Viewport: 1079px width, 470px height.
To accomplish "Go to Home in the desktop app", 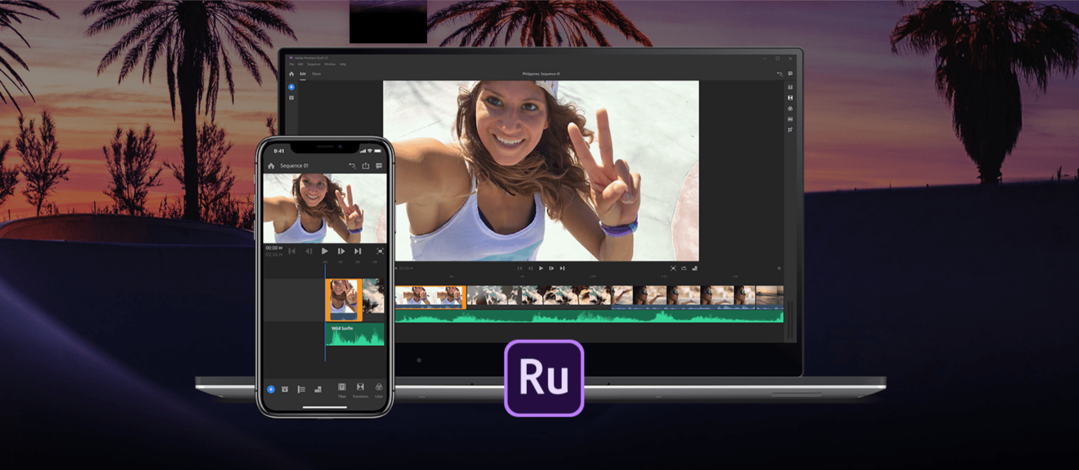I will (x=292, y=74).
